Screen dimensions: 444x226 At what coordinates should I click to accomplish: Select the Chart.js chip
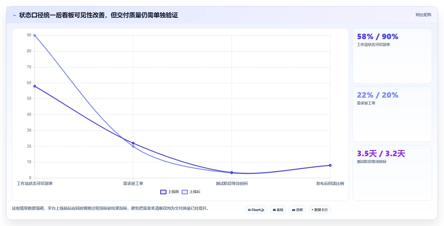click(256, 210)
